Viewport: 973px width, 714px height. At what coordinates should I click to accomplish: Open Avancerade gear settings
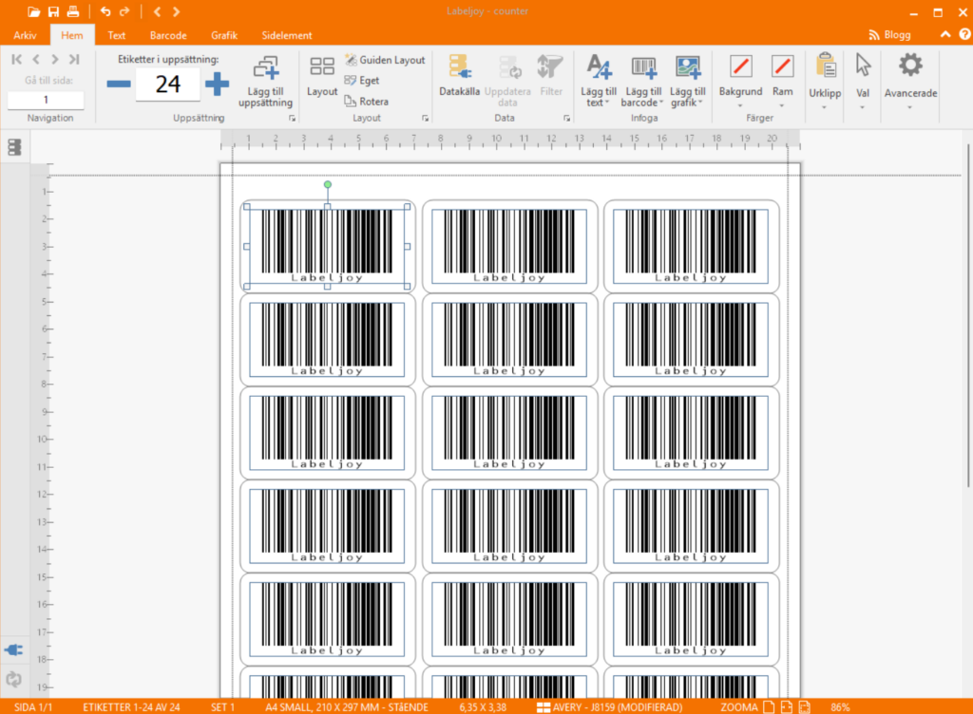[910, 66]
